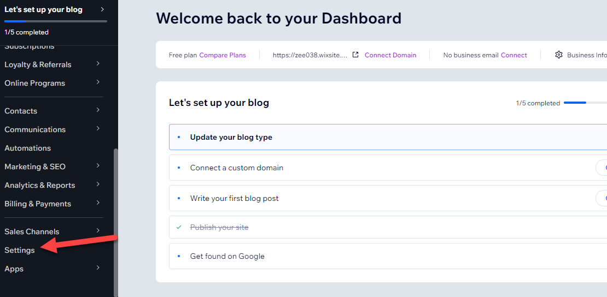The height and width of the screenshot is (297, 607).
Task: Open the external link icon beside the site URL
Action: point(355,55)
